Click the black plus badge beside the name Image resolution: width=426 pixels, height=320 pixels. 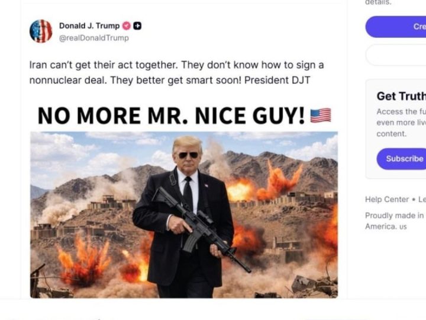(x=137, y=26)
